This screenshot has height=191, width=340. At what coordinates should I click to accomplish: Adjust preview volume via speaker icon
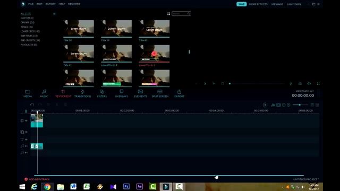pyautogui.click(x=309, y=84)
